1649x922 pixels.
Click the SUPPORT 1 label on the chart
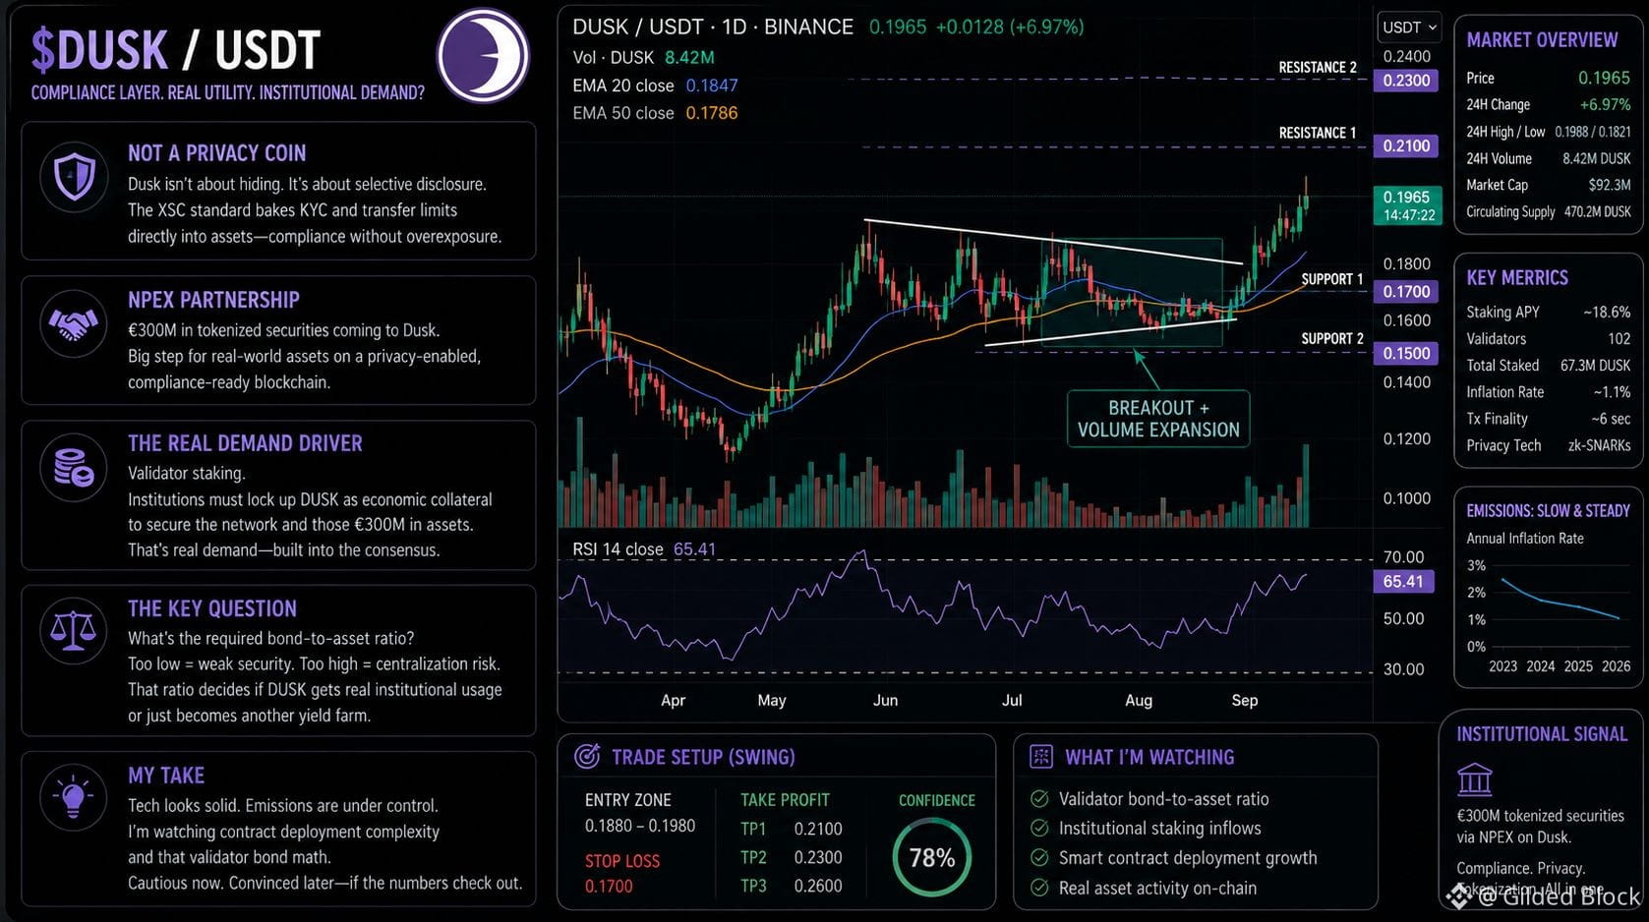pos(1332,279)
